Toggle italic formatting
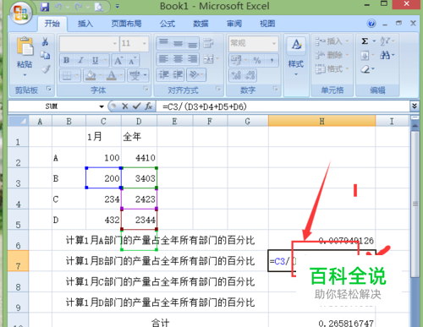The width and height of the screenshot is (423, 327). 81,60
